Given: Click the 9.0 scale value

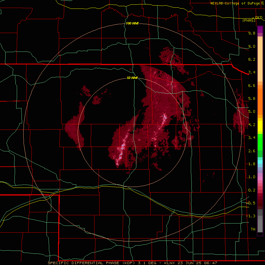Looking at the screenshot, I should 252,46.
